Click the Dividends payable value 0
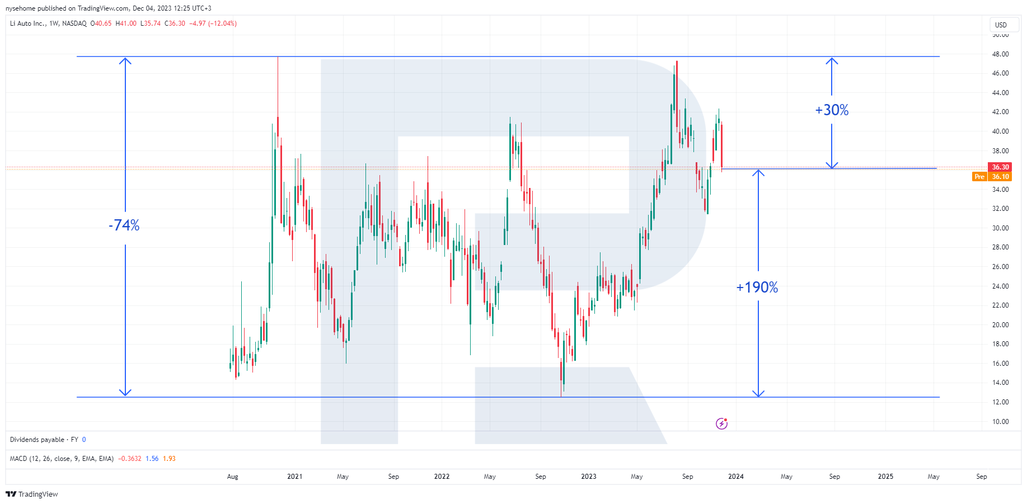The image size is (1027, 504). [x=84, y=440]
